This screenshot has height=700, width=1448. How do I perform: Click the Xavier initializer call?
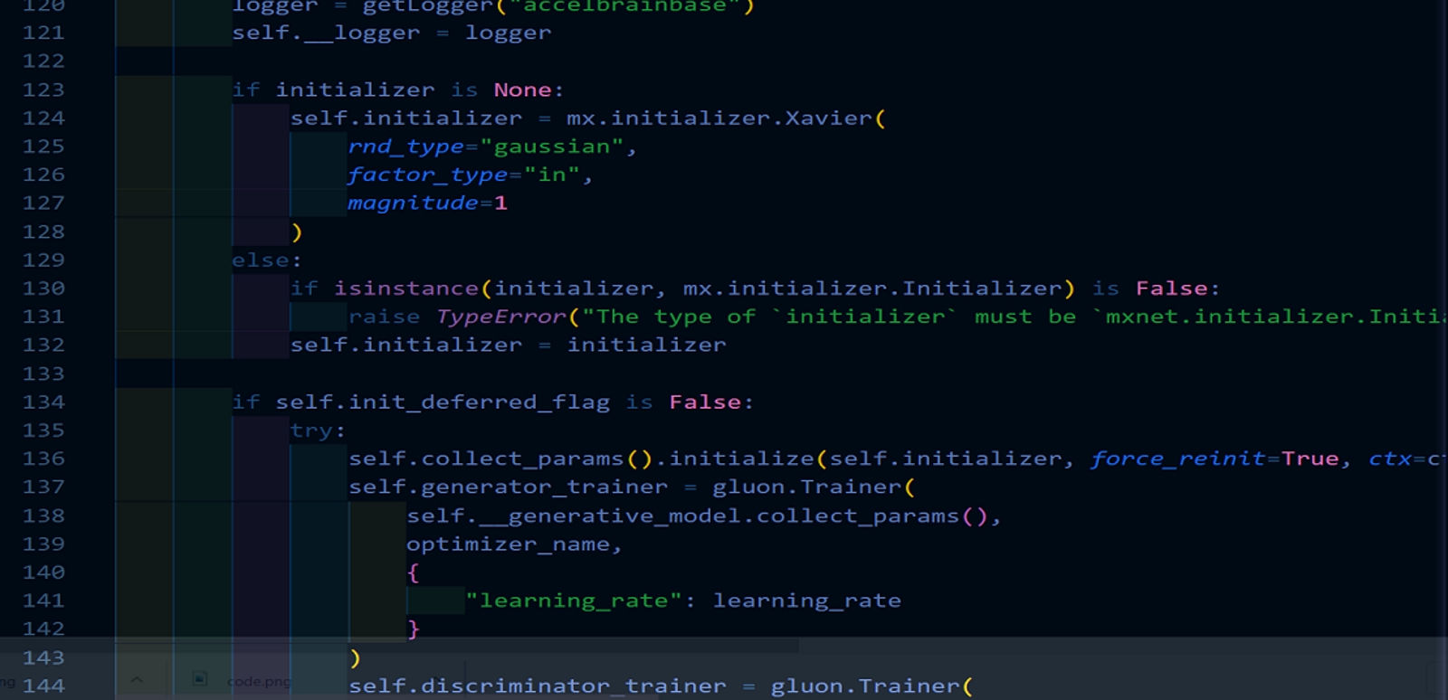pyautogui.click(x=829, y=118)
